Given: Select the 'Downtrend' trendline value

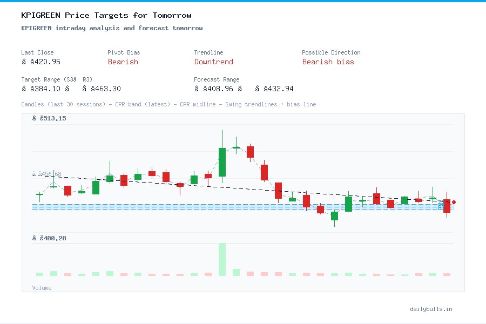Looking at the screenshot, I should pyautogui.click(x=213, y=62).
